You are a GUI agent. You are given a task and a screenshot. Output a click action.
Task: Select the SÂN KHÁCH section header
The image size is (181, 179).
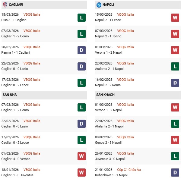[106, 95]
